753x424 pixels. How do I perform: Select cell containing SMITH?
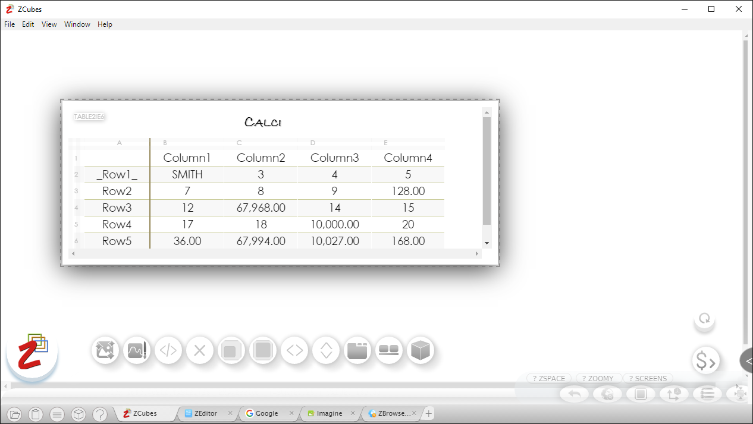187,174
